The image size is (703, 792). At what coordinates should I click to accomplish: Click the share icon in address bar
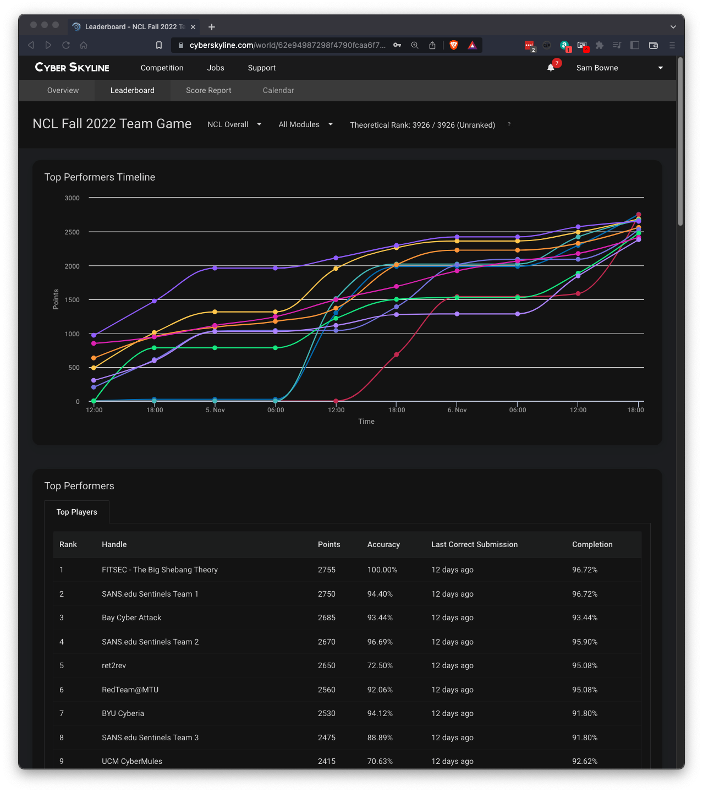(432, 45)
